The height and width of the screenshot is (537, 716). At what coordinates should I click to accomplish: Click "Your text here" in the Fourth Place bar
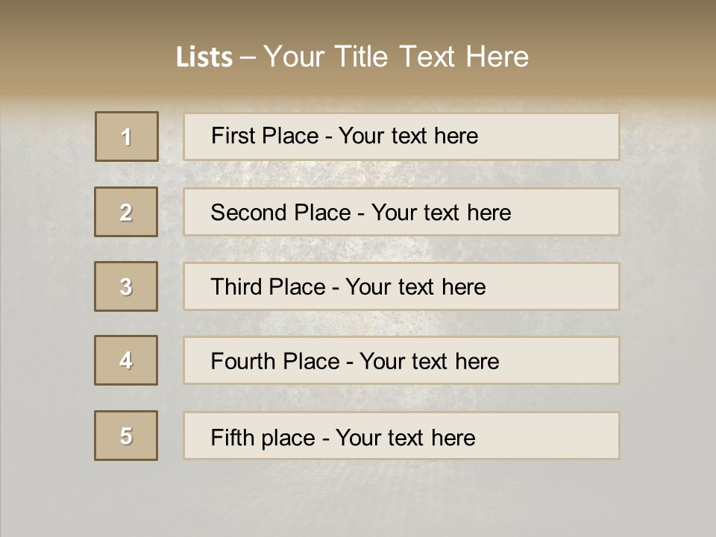click(x=429, y=362)
